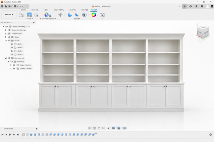Step timeline back one feature
214x142 pixels.
coord(6,134)
